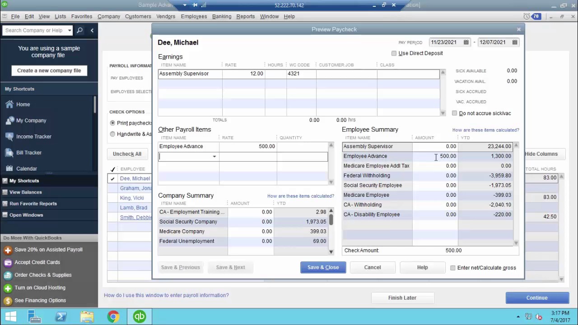Click Help button in dialog
The image size is (578, 325).
422,267
